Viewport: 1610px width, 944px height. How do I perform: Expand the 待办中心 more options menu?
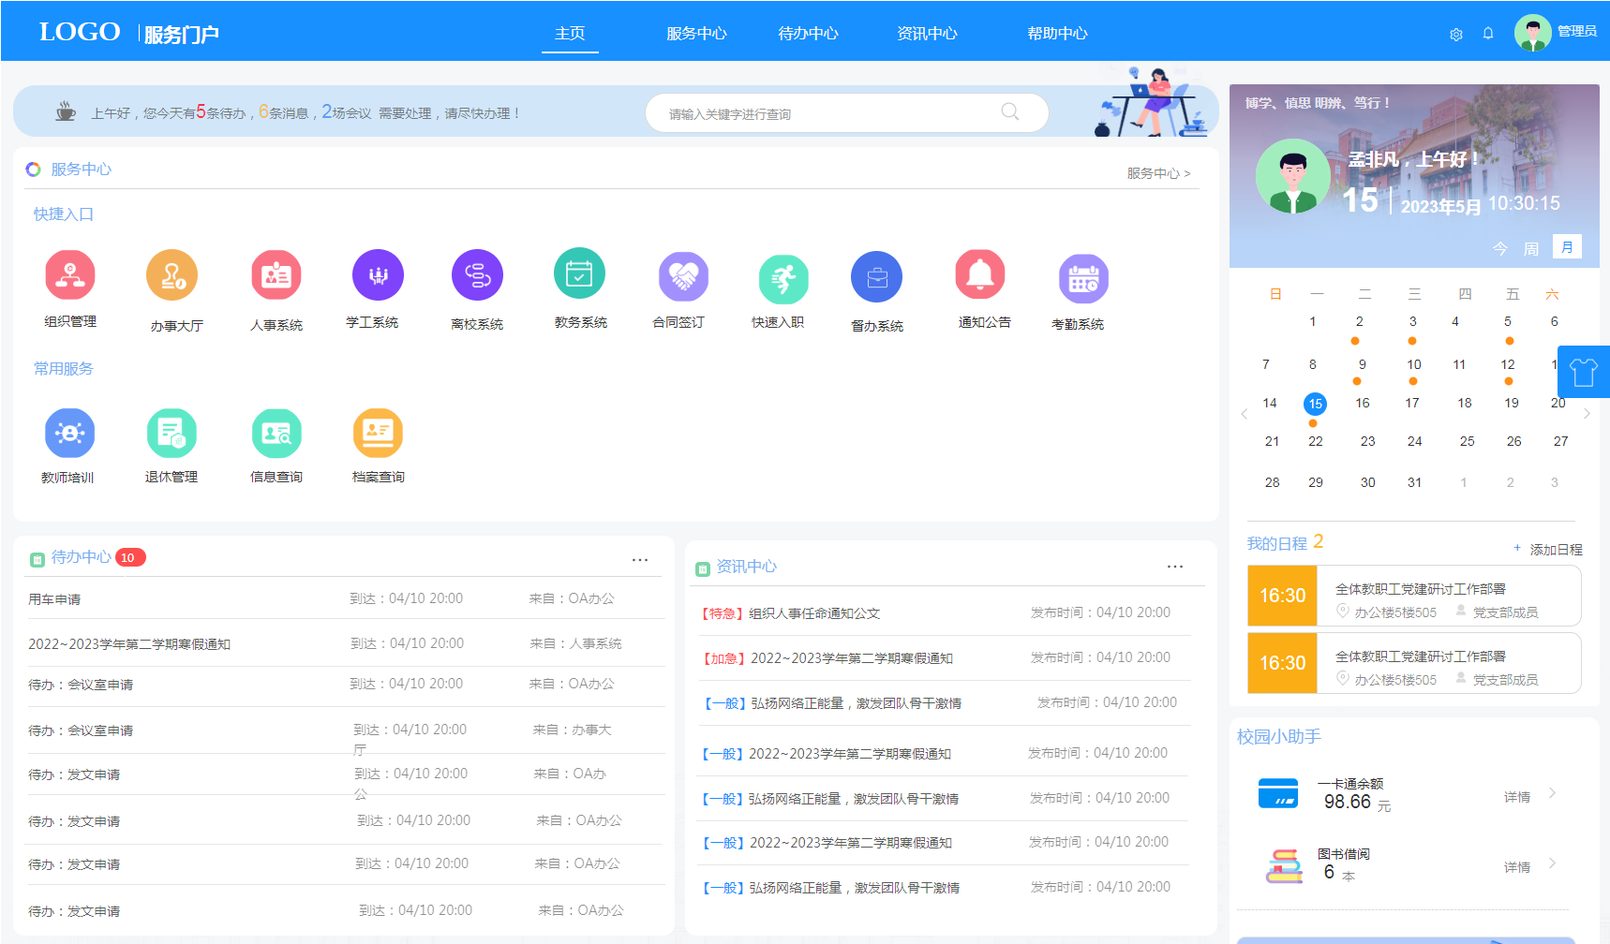pyautogui.click(x=640, y=560)
